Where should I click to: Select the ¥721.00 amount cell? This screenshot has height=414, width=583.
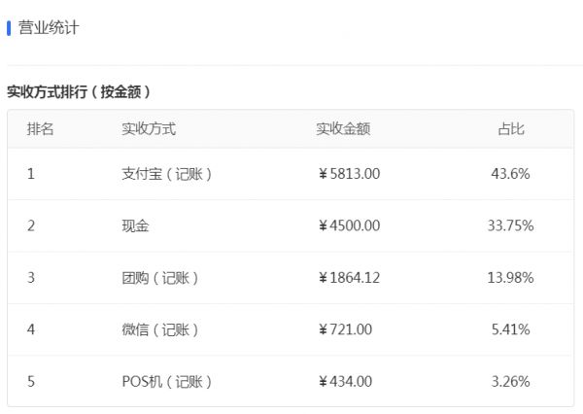tap(345, 329)
